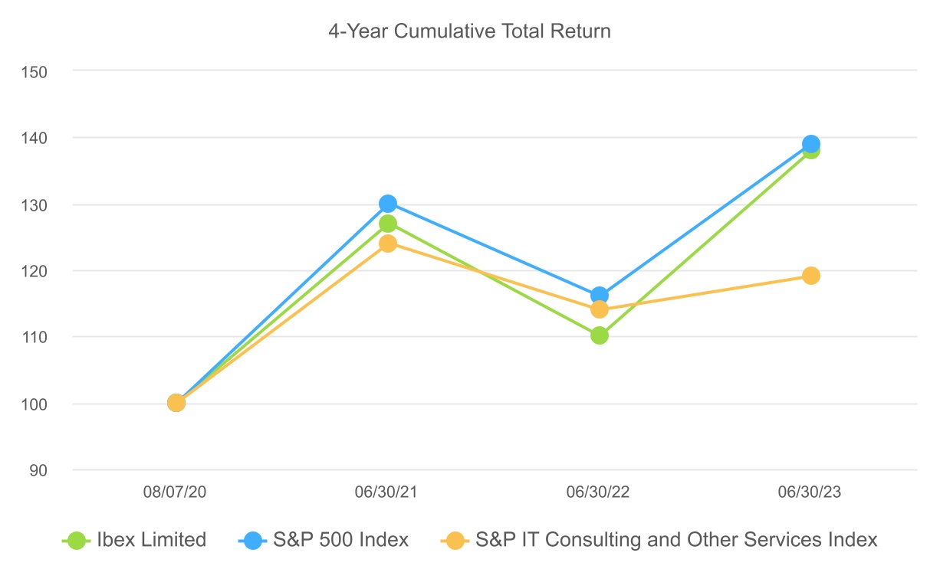Viewport: 940px width, 582px height.
Task: Select Ibex Limited point at 06/30/21
Action: coord(388,224)
